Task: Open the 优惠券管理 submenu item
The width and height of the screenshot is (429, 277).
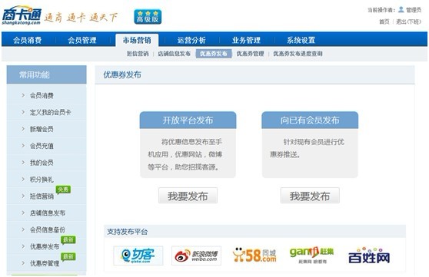Action: (x=250, y=54)
